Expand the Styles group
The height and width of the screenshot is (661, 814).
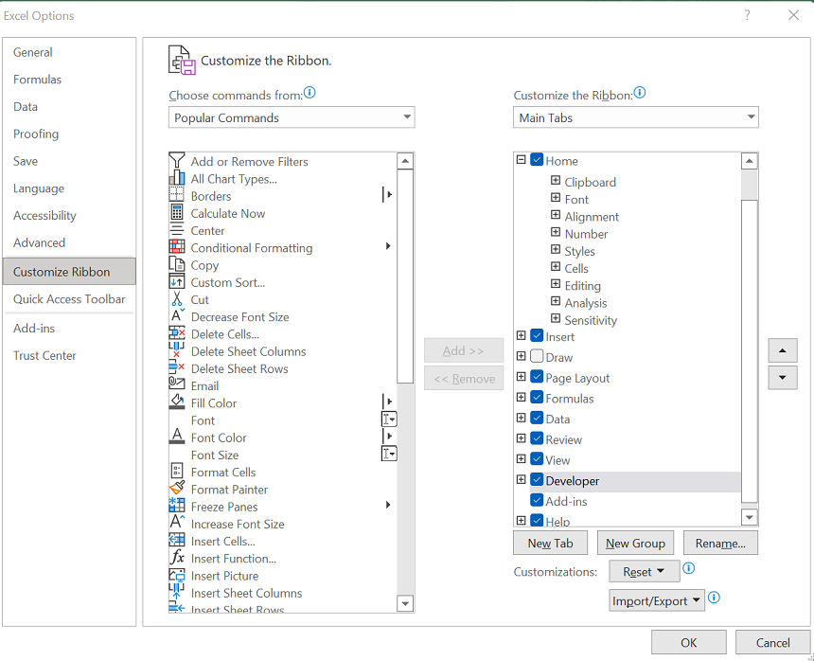[x=556, y=249]
